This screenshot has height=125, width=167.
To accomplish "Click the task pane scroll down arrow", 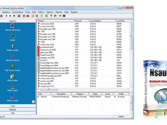I will (x=131, y=113).
